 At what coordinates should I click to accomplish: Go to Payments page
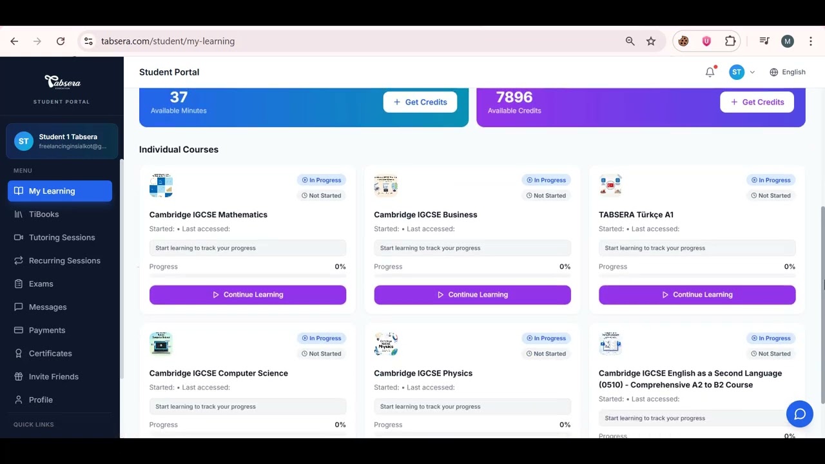60,330
